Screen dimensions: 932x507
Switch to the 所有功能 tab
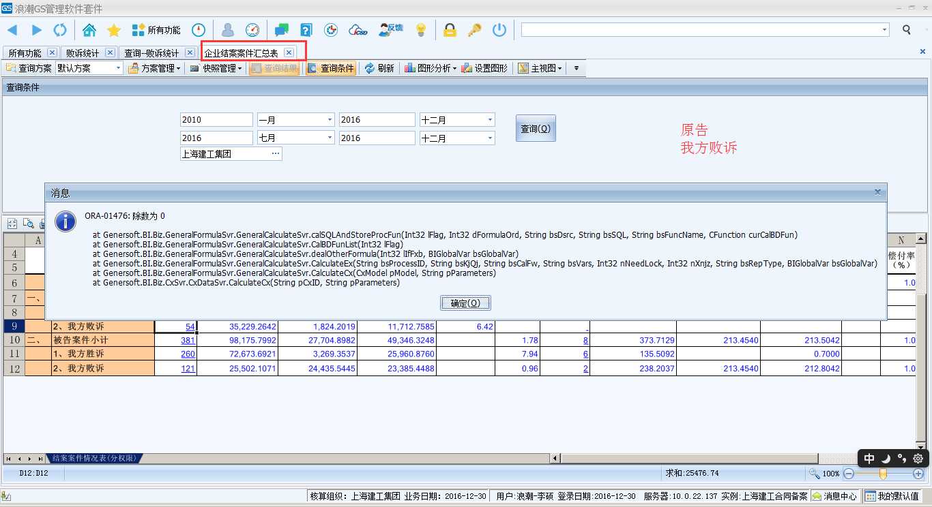coord(25,52)
